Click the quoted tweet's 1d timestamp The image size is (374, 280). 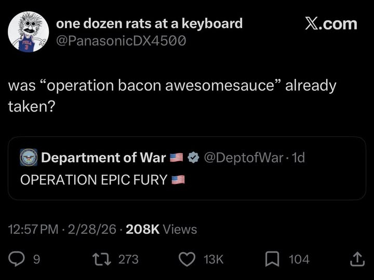[x=299, y=158]
